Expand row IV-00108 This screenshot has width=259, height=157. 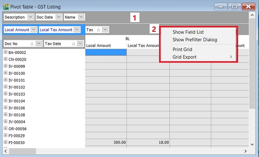(x=6, y=115)
